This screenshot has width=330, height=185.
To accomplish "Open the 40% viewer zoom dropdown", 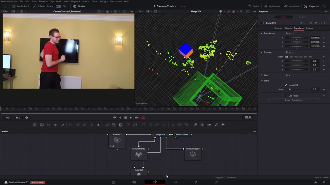I will (x=5, y=11).
